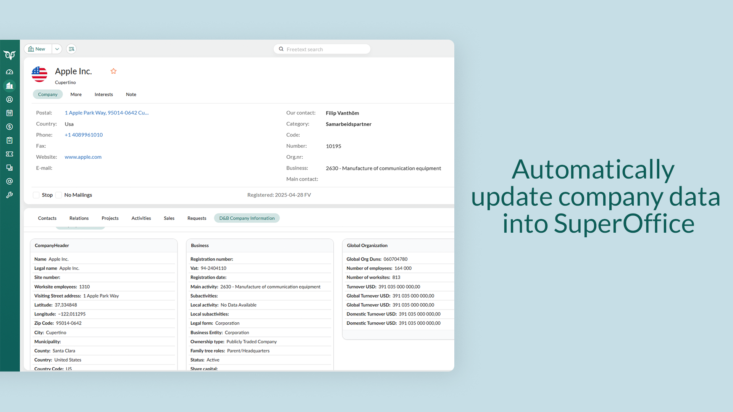Select the Relations section tab
The width and height of the screenshot is (733, 412).
point(79,218)
